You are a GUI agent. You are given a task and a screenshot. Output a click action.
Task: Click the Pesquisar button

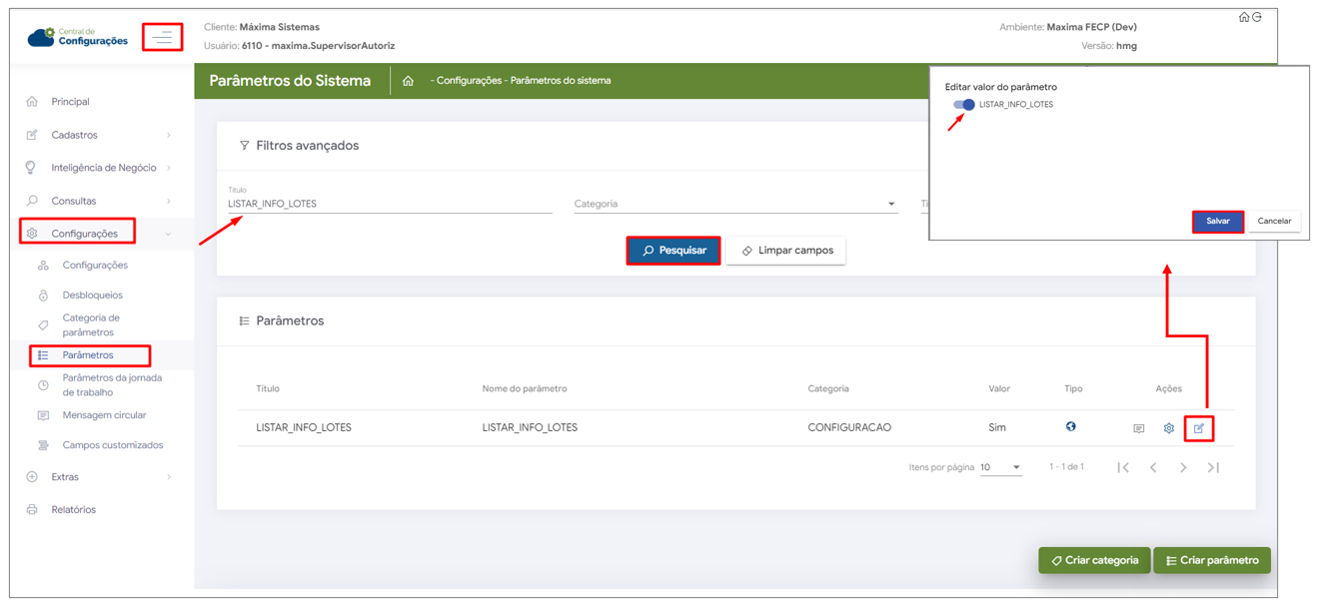[673, 251]
